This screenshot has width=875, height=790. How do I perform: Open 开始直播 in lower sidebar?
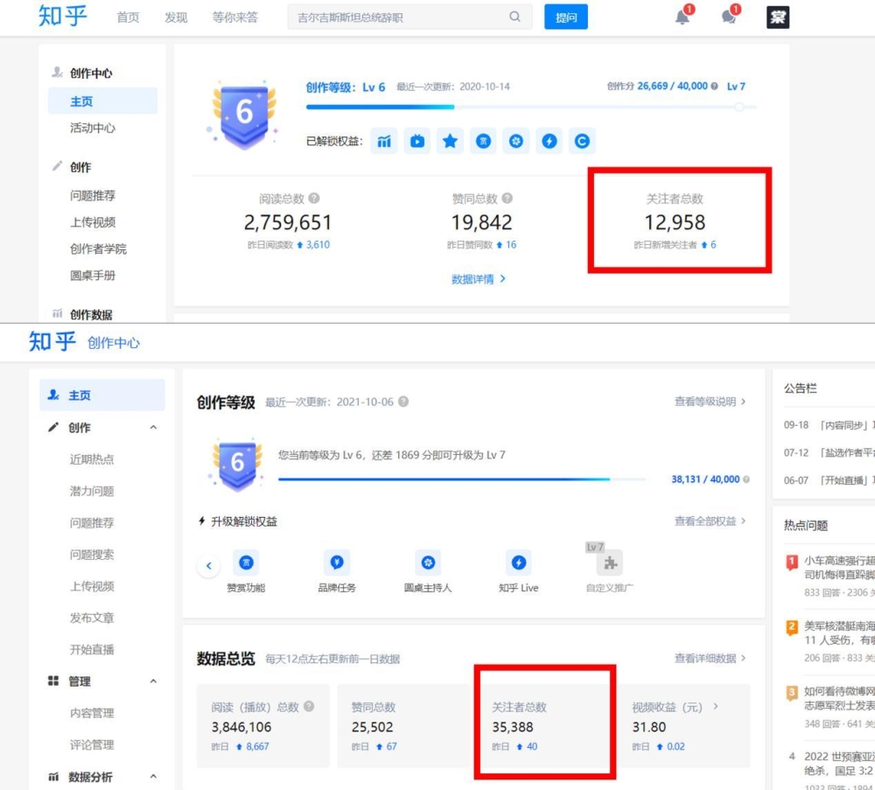[x=92, y=649]
